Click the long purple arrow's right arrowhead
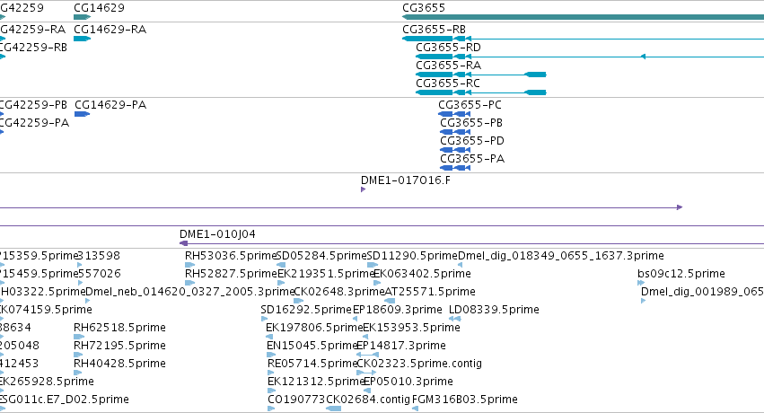The width and height of the screenshot is (764, 413). [680, 207]
